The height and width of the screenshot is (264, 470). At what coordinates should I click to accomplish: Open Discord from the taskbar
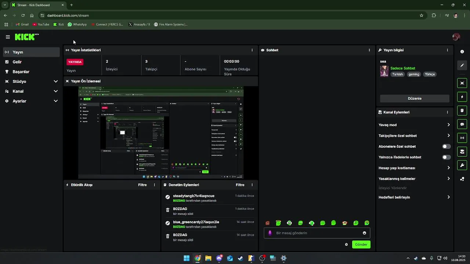[219, 258]
